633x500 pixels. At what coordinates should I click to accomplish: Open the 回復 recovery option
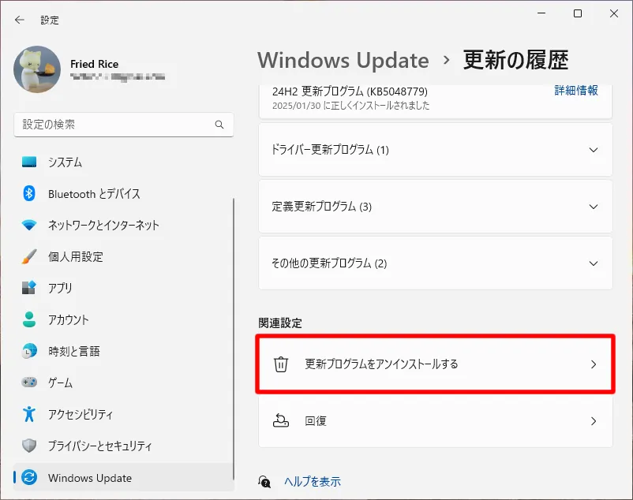[x=435, y=421]
